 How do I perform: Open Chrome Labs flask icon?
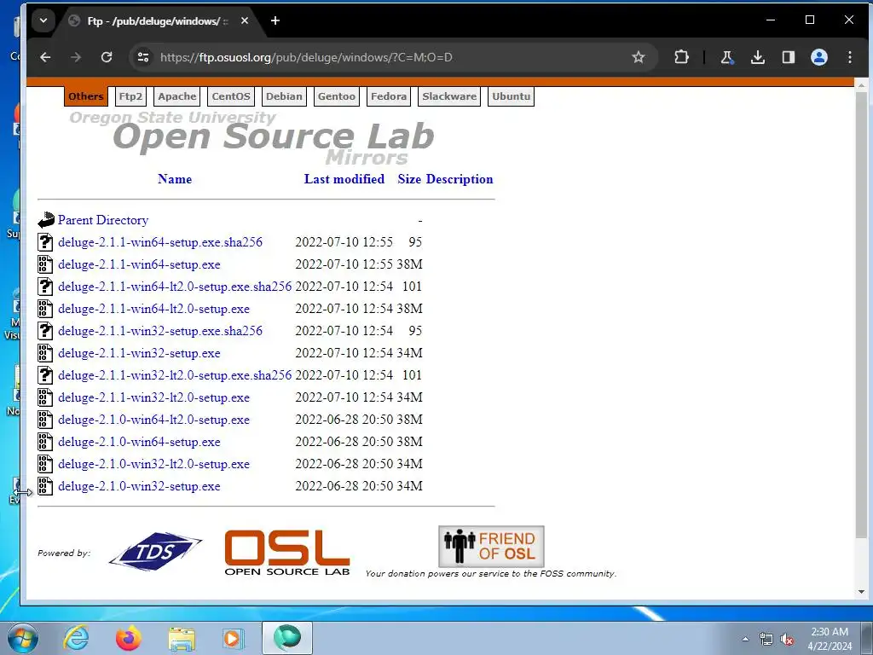(726, 57)
